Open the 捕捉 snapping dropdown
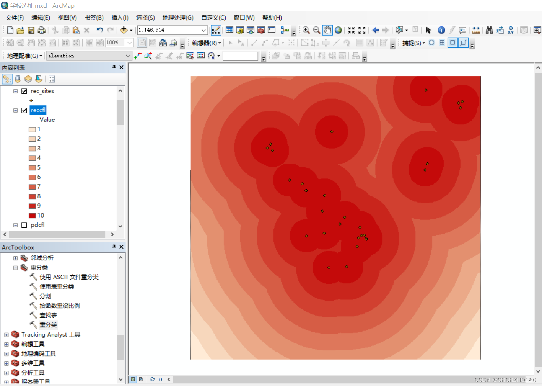This screenshot has width=542, height=386. point(413,43)
